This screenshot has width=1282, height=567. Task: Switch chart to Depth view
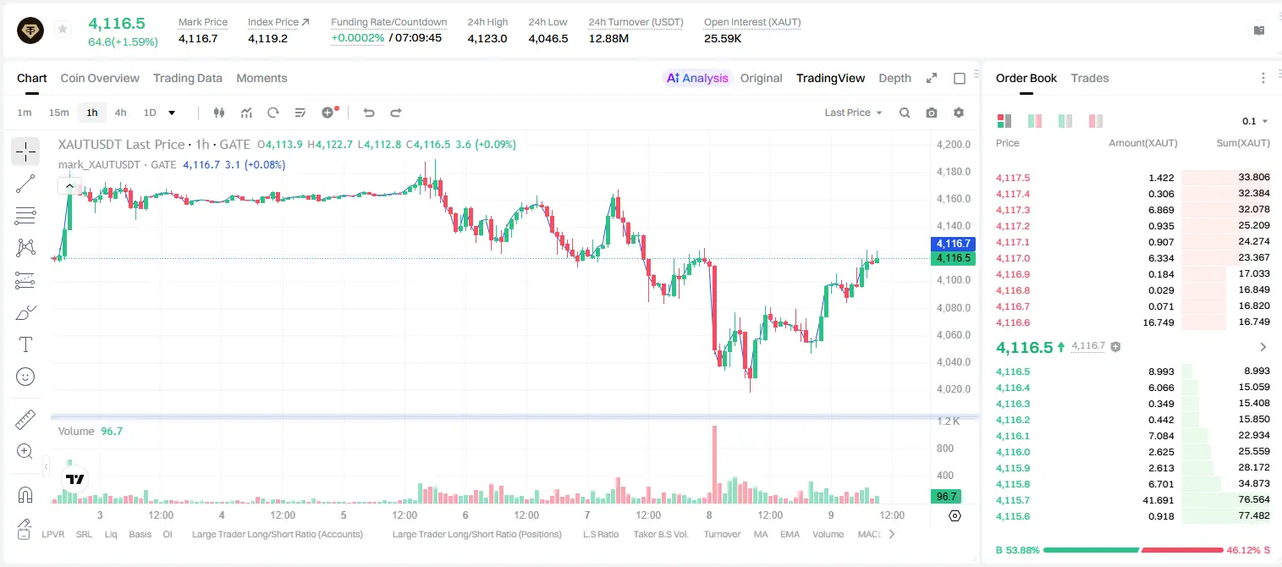894,78
